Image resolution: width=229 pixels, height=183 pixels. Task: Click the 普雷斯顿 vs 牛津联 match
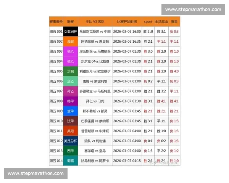[x=95, y=131]
